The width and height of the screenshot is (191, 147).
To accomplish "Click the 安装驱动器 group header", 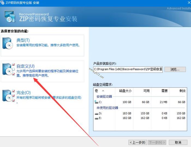I will tap(104, 97).
